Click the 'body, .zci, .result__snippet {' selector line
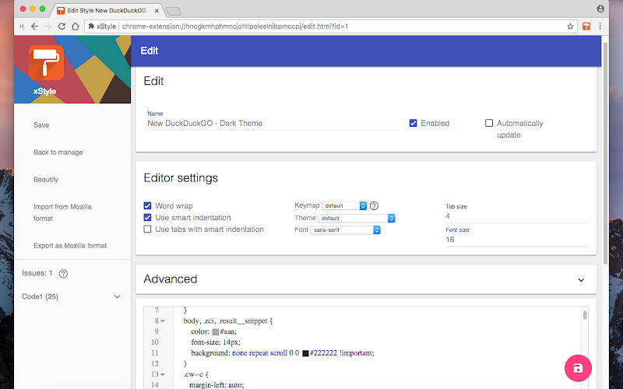 [228, 321]
